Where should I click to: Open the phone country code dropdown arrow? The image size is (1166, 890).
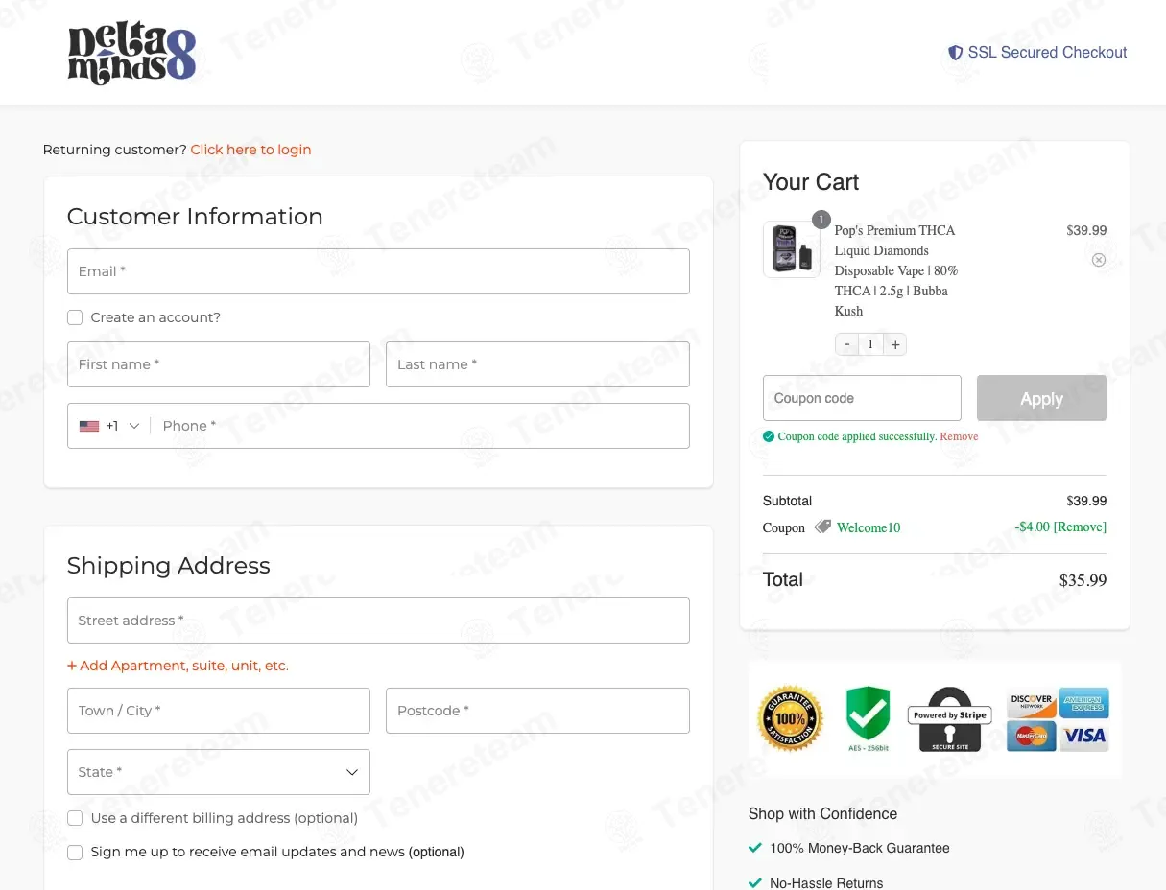pyautogui.click(x=134, y=426)
